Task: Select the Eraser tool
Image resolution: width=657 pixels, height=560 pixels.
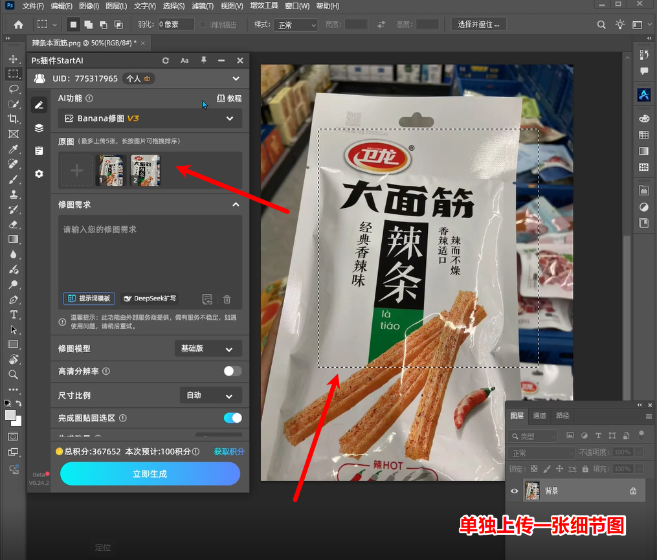Action: tap(14, 225)
